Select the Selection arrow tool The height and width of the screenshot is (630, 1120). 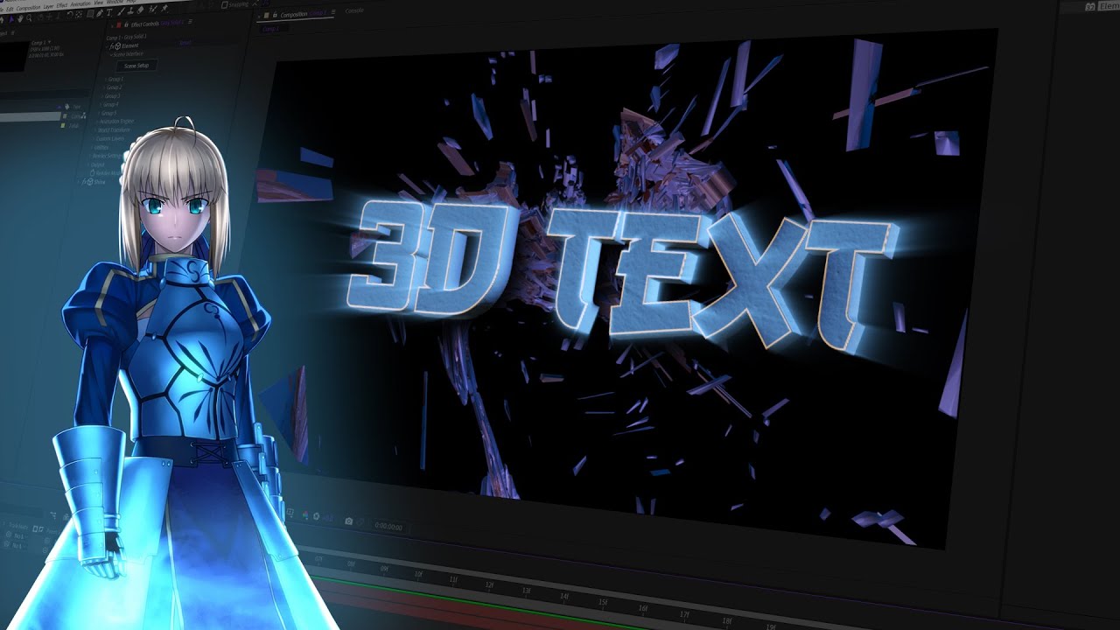coord(11,19)
